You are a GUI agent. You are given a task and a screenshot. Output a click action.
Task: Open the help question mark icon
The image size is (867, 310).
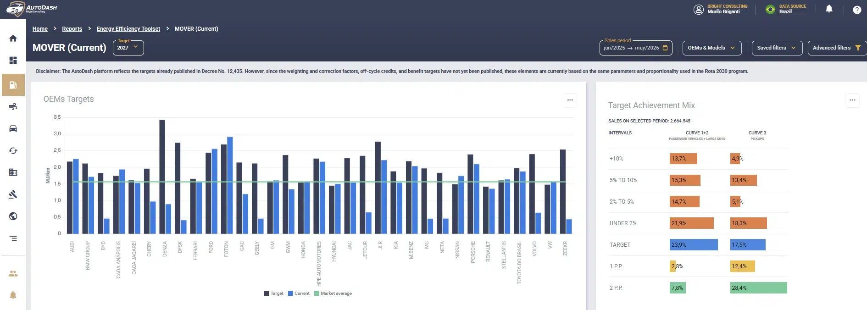856,10
